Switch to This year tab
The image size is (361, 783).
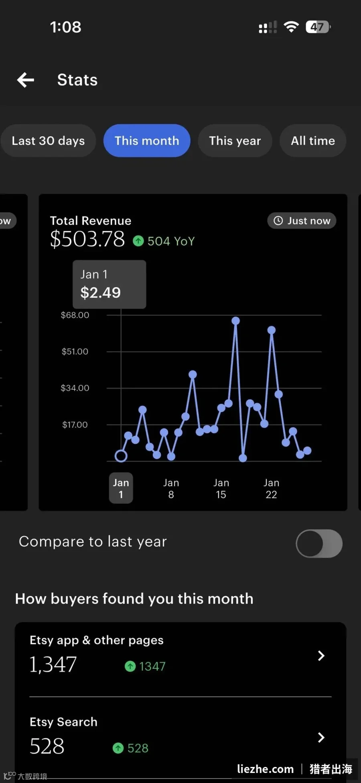(235, 140)
